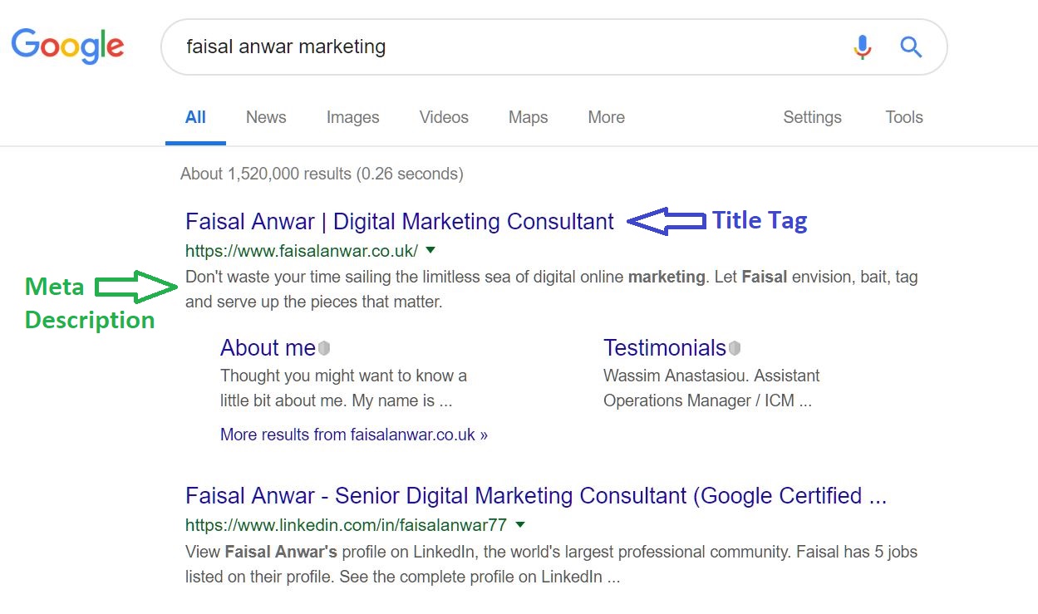Expand dropdown arrow next to faisalanwar.co.uk URL
The width and height of the screenshot is (1038, 614).
click(430, 250)
